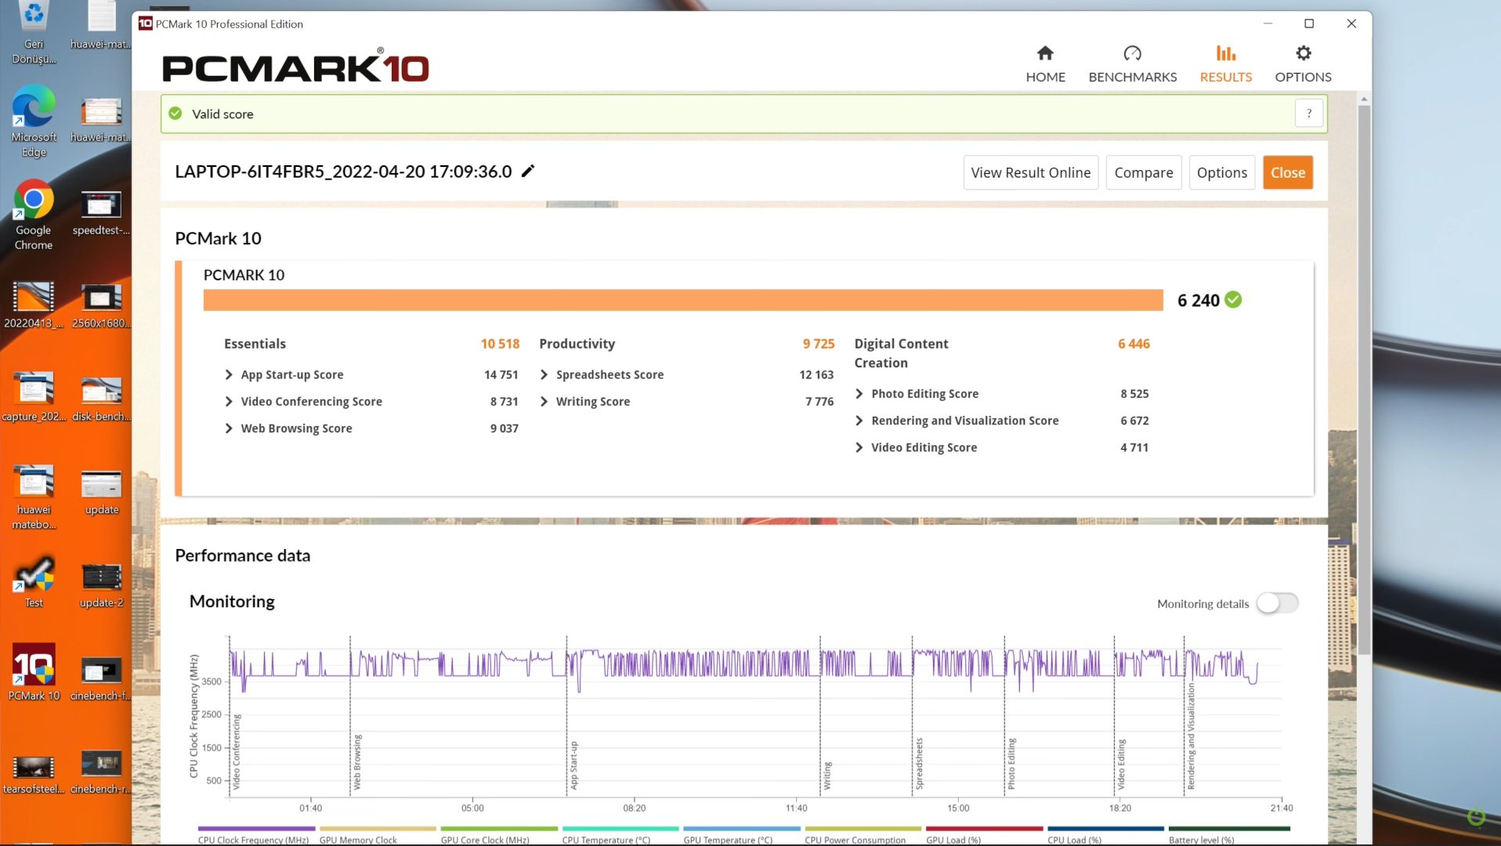Viewport: 1501px width, 846px height.
Task: Select the Video Conferencing marker in the chart
Action: [x=237, y=750]
